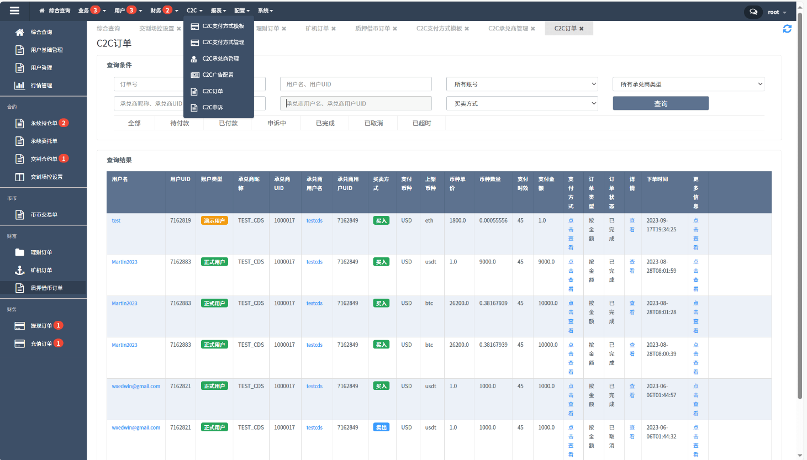Image resolution: width=807 pixels, height=460 pixels.
Task: Expand the 报表 top menu
Action: coord(218,10)
